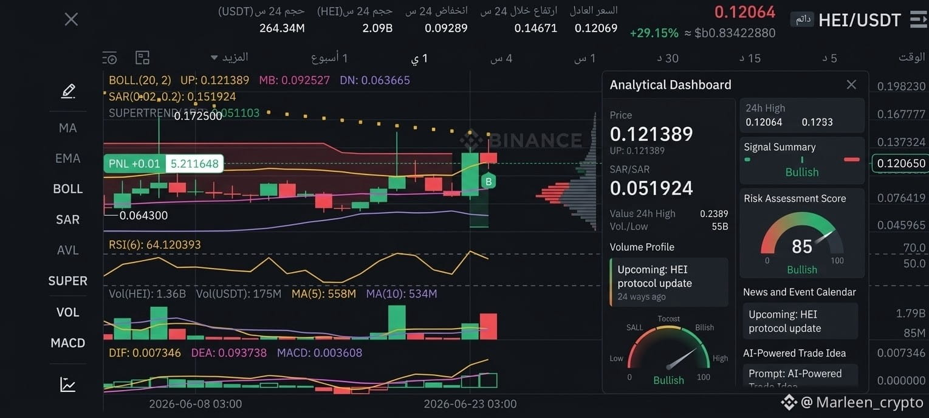Open the chart layout grid icon

coord(142,58)
